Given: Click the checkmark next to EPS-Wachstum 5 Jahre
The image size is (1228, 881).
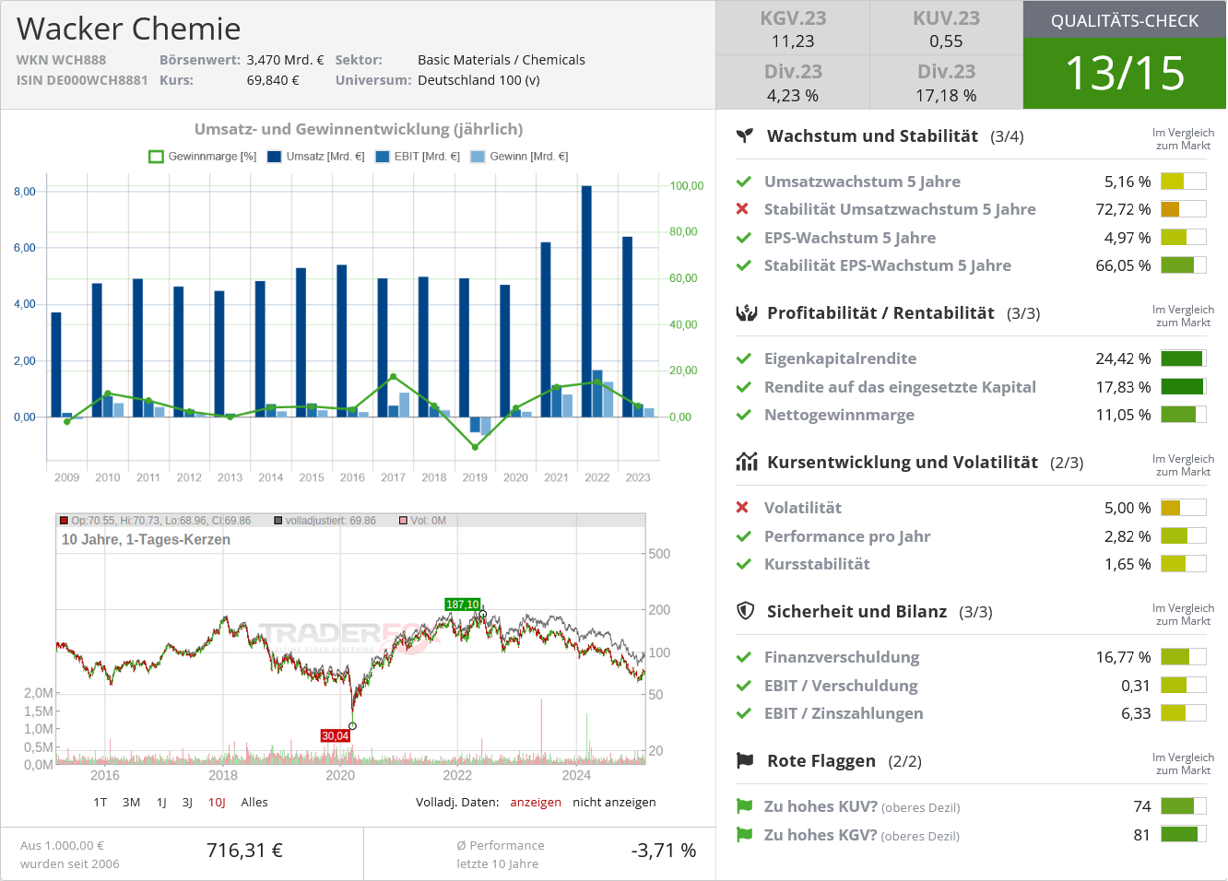Looking at the screenshot, I should (x=743, y=238).
